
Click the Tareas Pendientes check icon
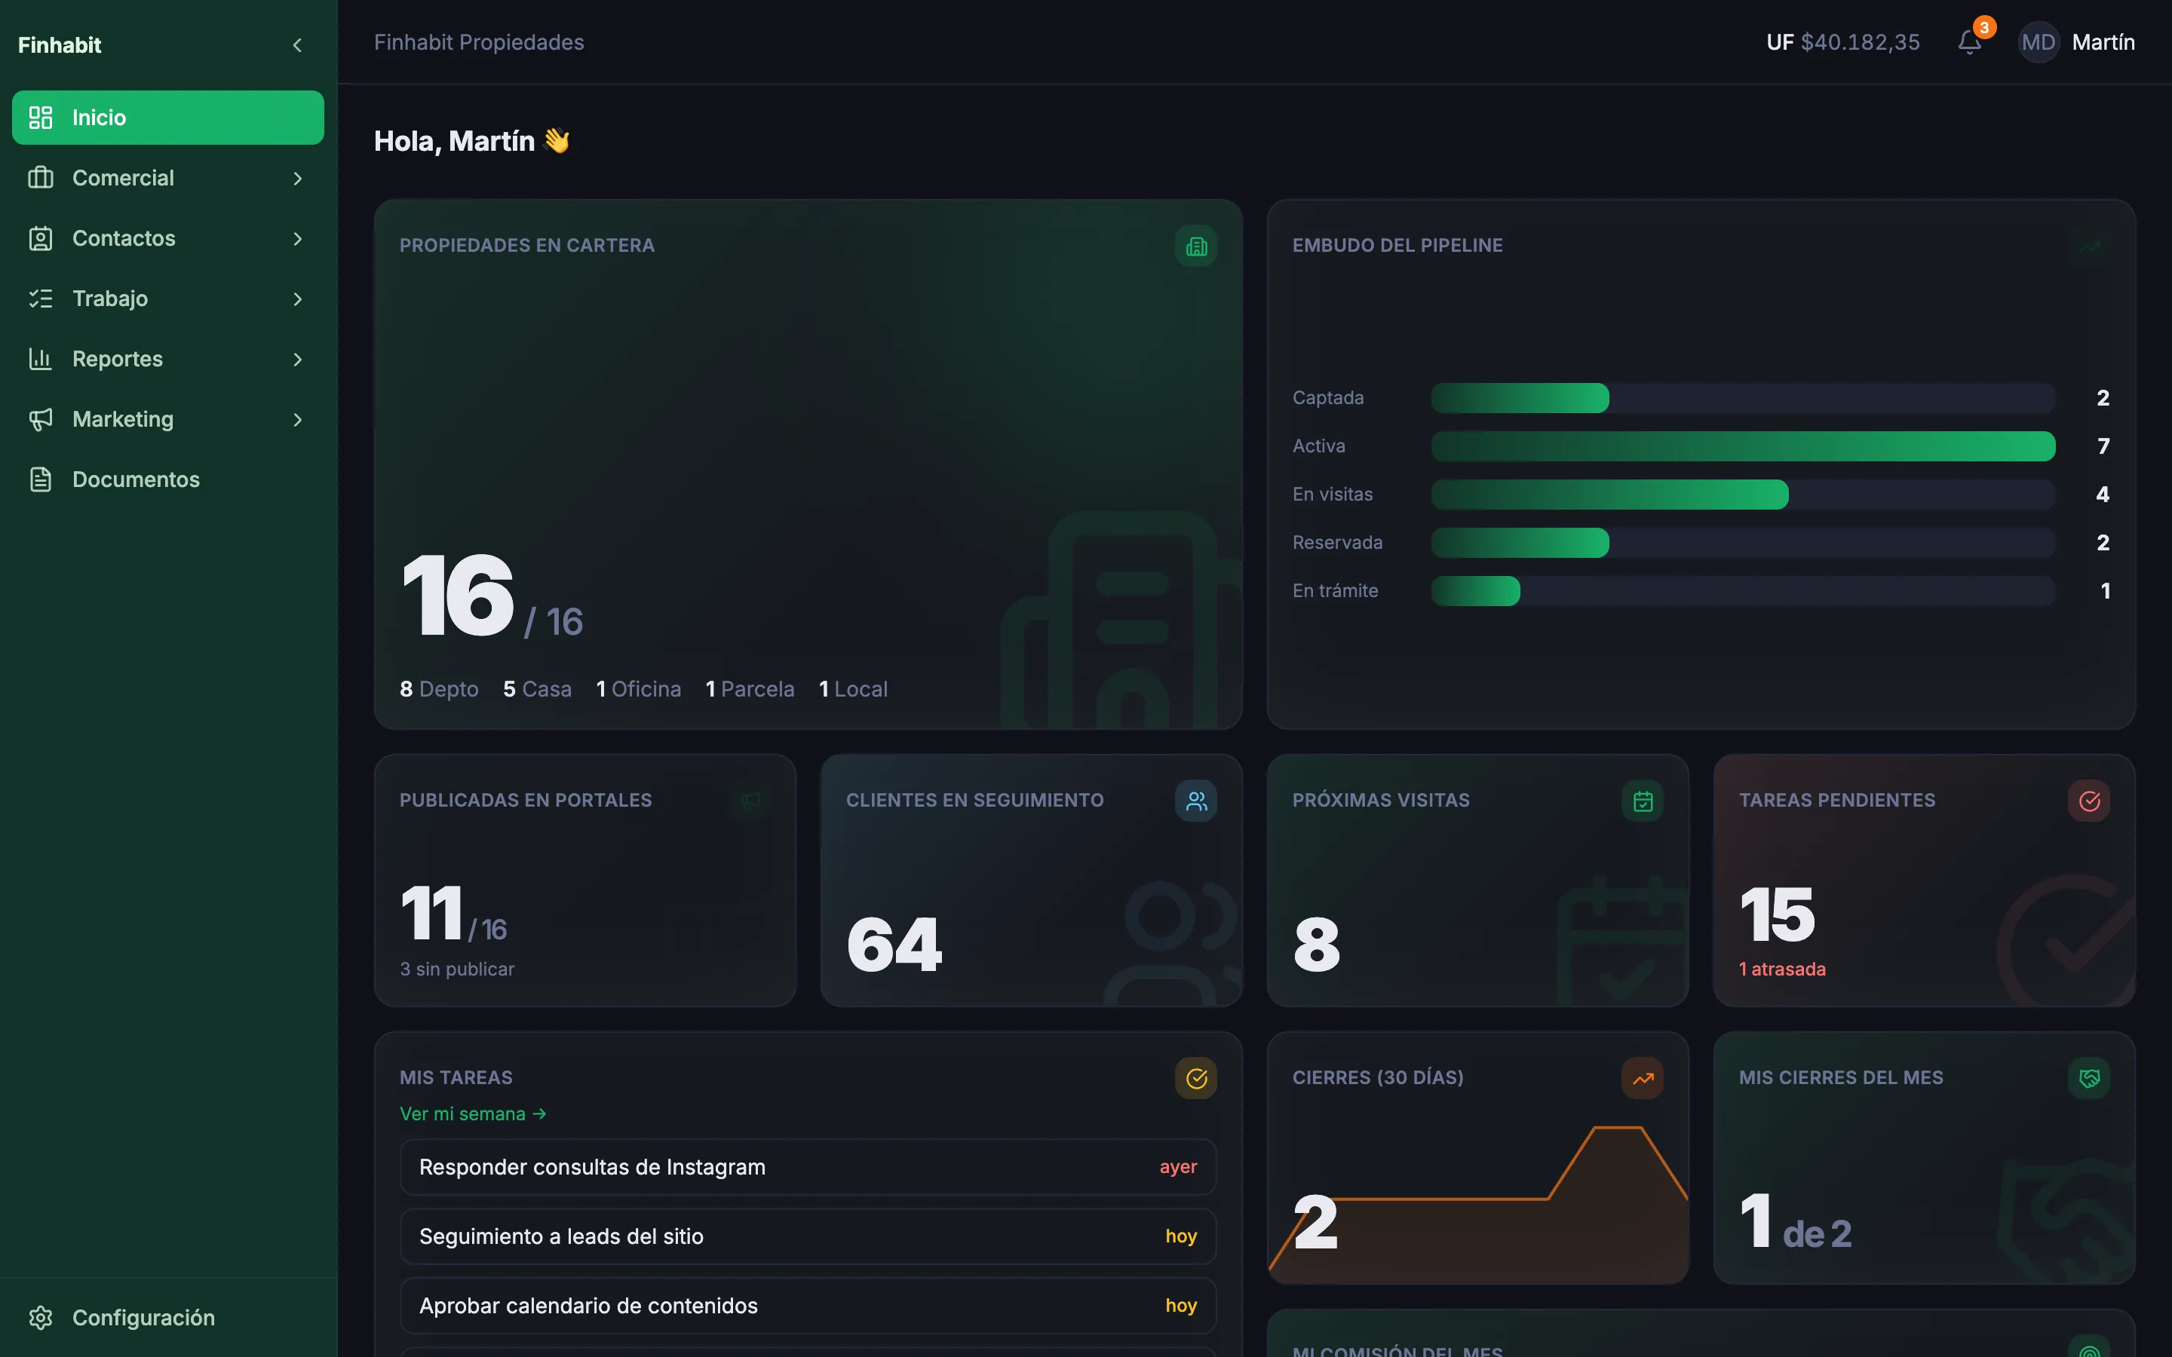(x=2088, y=801)
